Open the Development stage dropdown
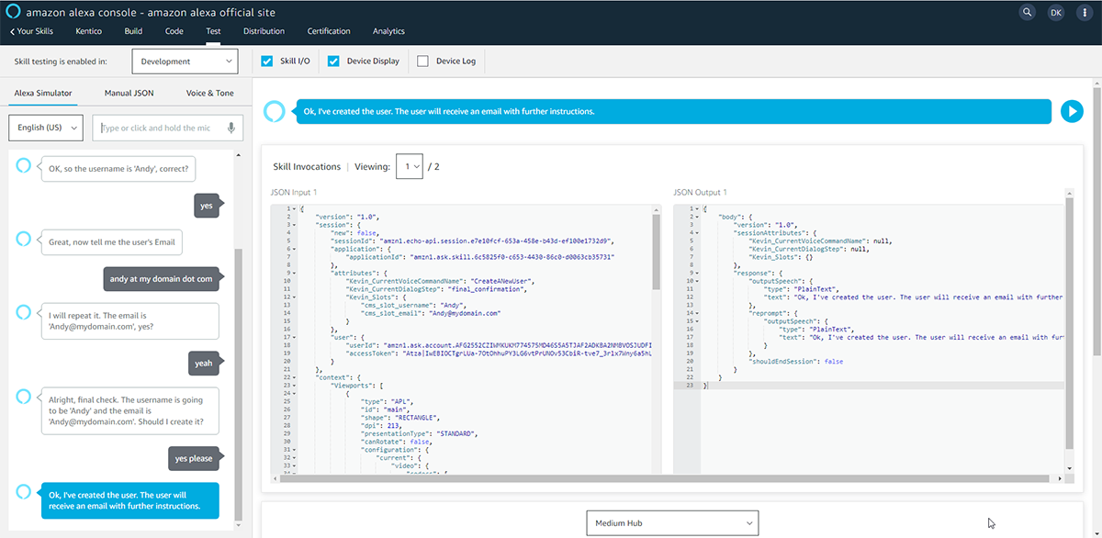Image resolution: width=1102 pixels, height=538 pixels. [x=185, y=62]
